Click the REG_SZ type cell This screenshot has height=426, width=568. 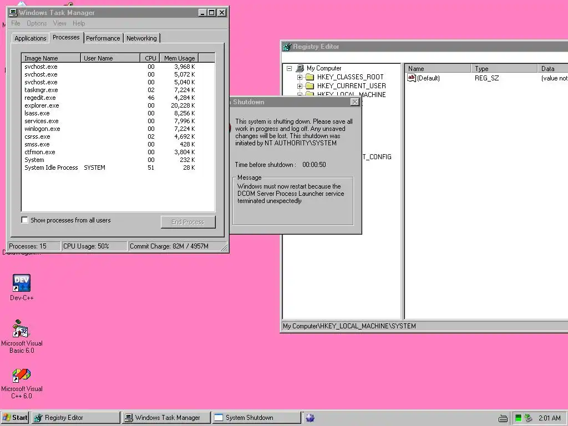[x=486, y=78]
